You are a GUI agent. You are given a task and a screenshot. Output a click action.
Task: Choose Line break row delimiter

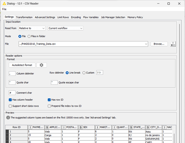pos(67,73)
